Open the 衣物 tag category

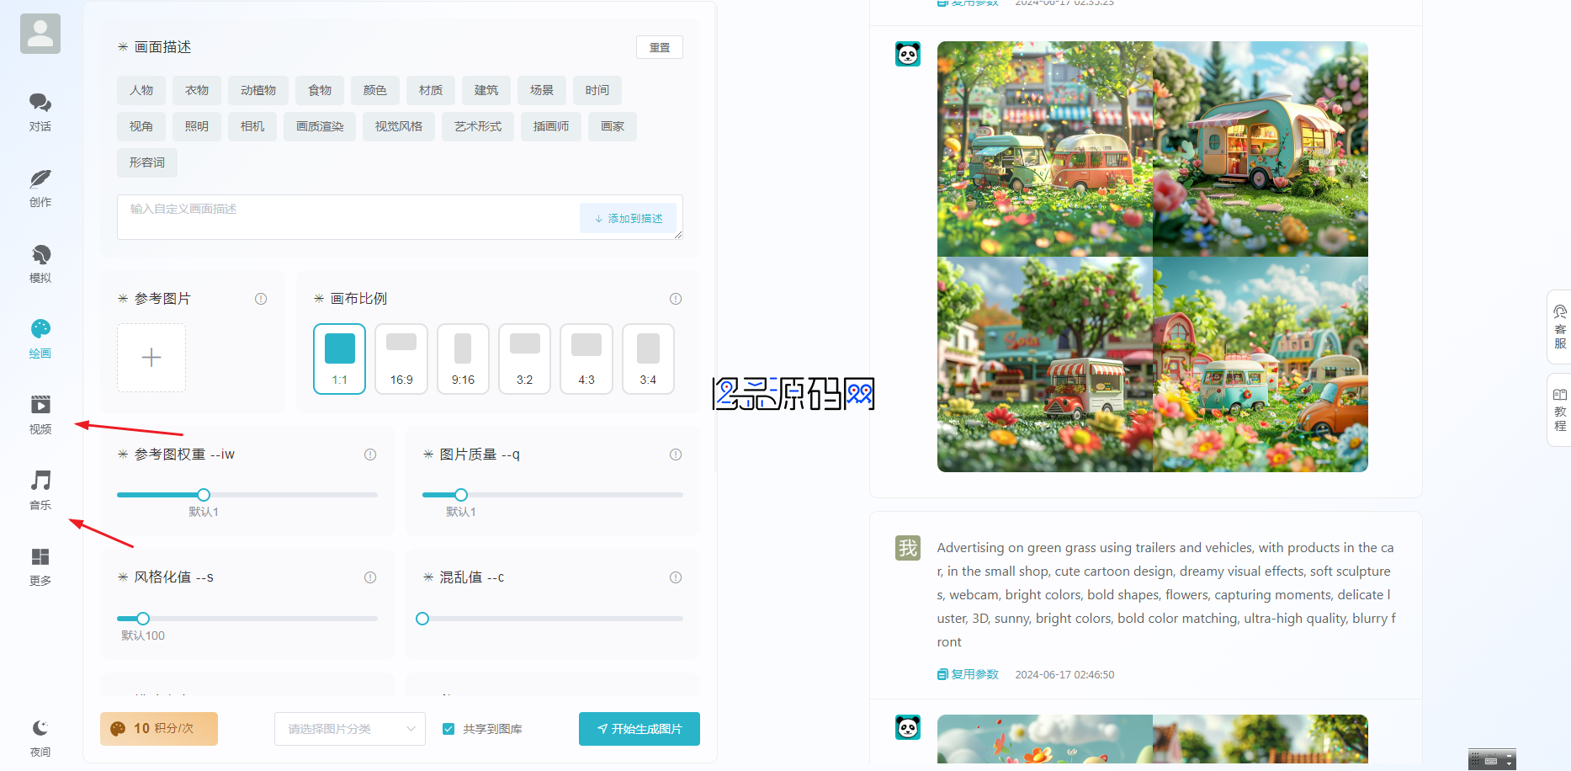click(x=197, y=90)
